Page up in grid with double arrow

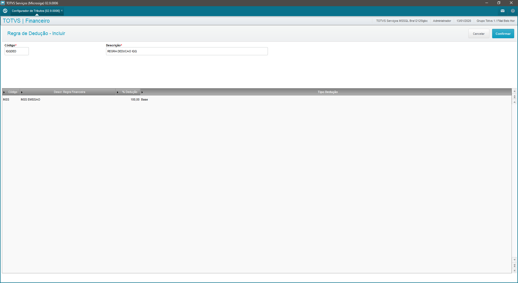514,96
